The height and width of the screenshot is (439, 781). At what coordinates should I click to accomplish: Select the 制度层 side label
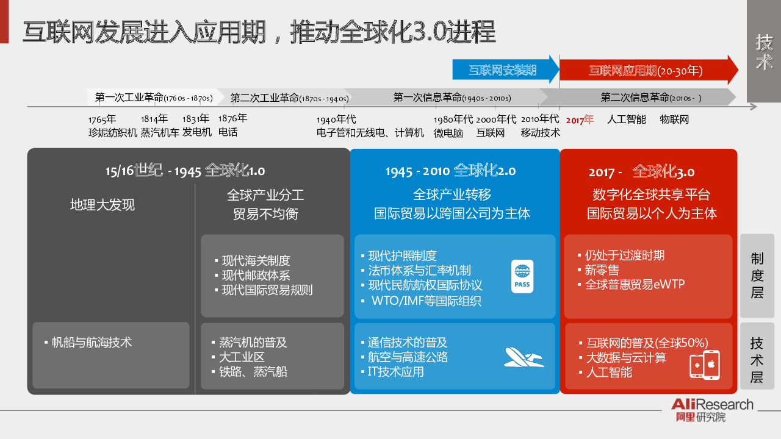[757, 276]
